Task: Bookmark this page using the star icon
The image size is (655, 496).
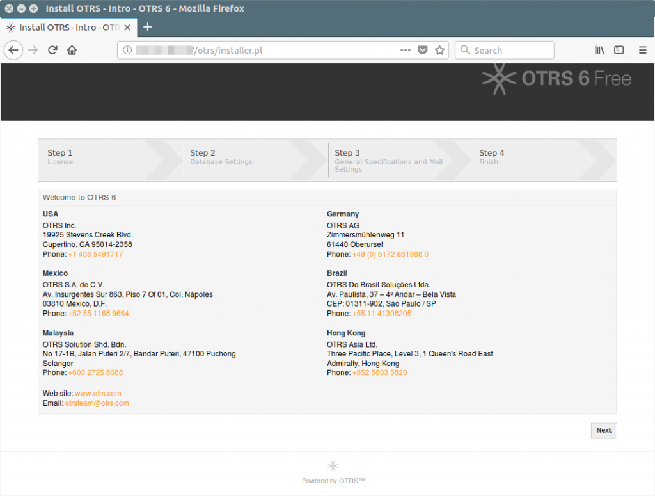Action: 440,50
